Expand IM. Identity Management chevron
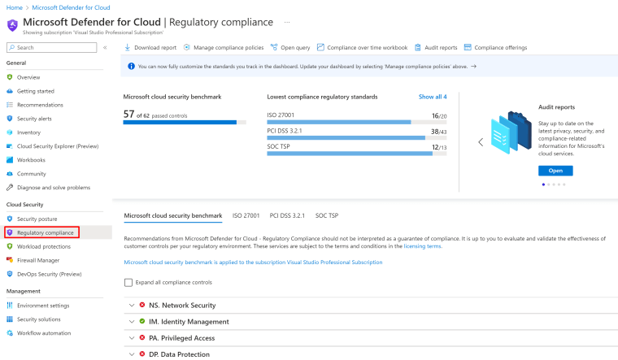The width and height of the screenshot is (618, 360). coord(132,322)
